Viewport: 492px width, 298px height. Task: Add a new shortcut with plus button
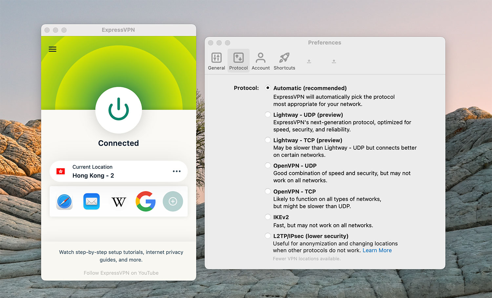[173, 201]
